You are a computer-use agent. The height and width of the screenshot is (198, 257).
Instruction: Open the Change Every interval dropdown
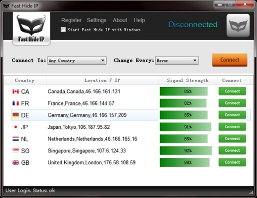click(x=177, y=60)
